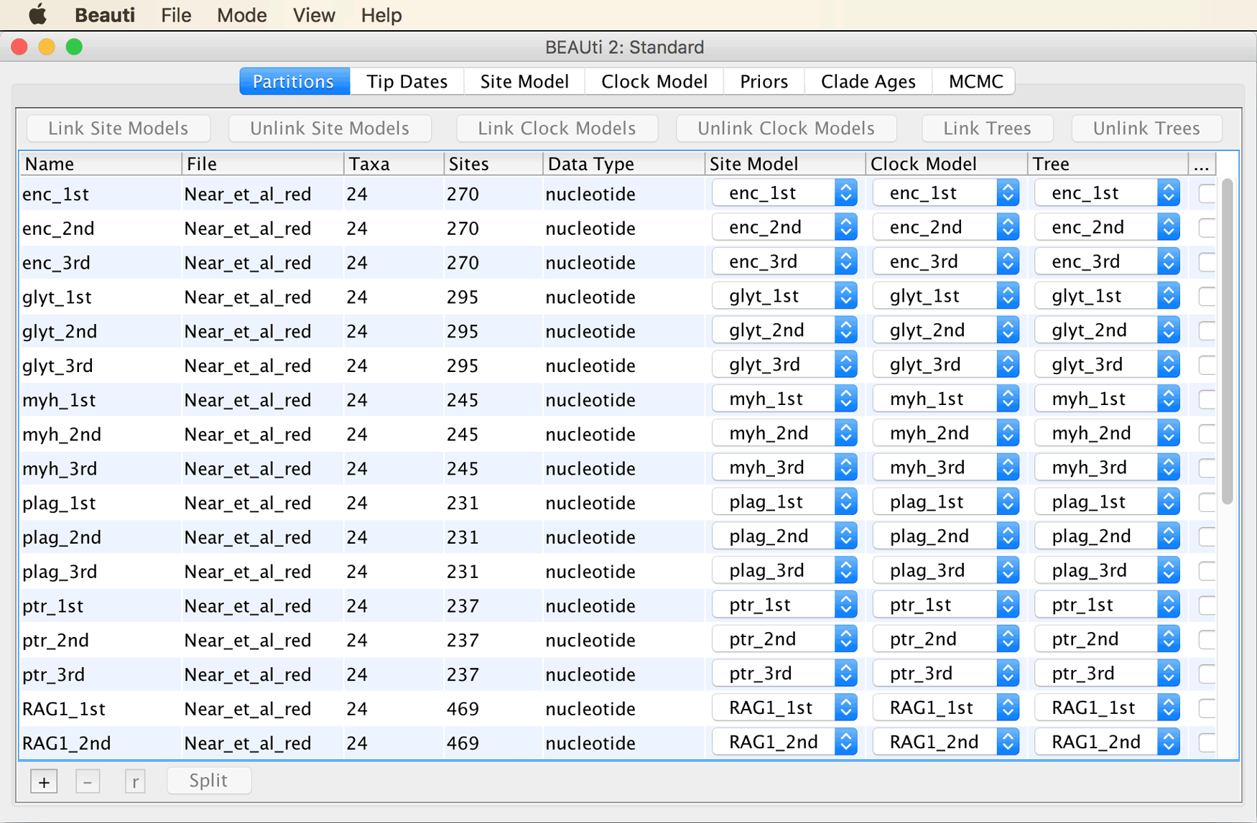
Task: Click the Link Trees button
Action: pyautogui.click(x=987, y=129)
